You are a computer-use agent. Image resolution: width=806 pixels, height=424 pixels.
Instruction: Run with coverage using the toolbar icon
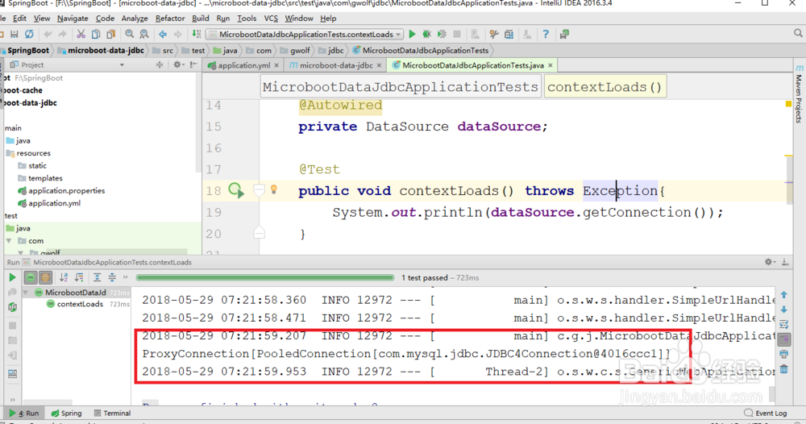442,35
